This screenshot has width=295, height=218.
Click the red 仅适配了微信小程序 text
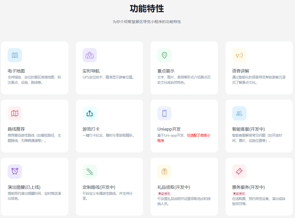point(198,136)
